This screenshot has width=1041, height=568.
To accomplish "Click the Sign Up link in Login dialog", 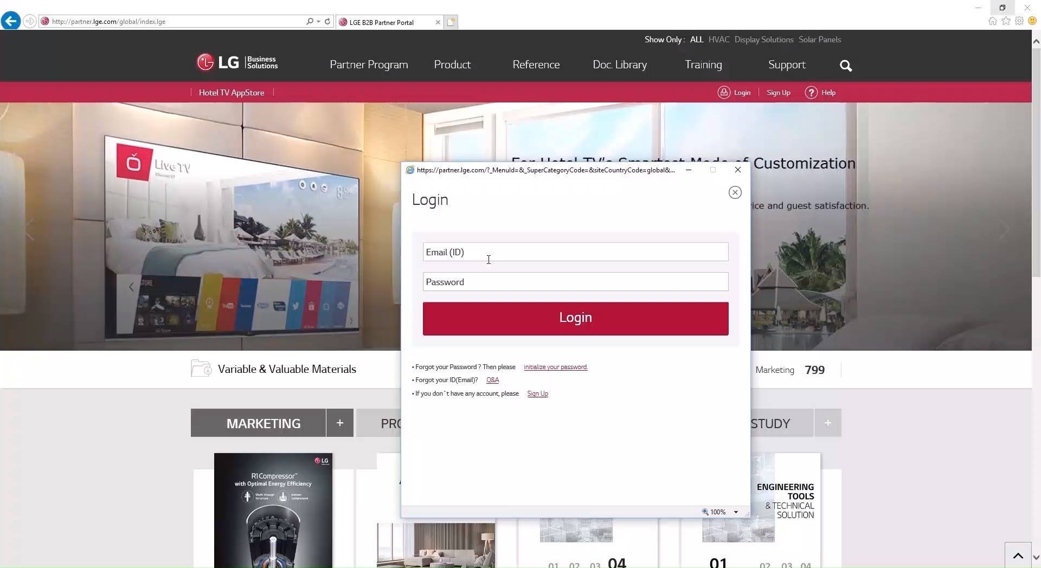I will pos(537,393).
